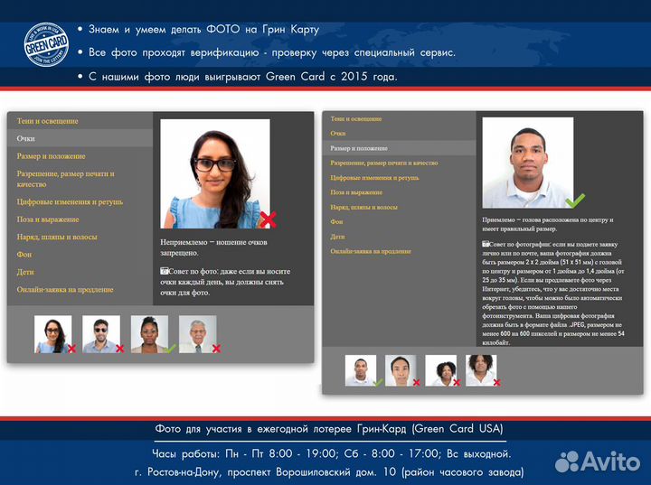Click the text 'Неприемлемо – ношение очков запрещено.'
This screenshot has height=485, width=651.
(213, 247)
